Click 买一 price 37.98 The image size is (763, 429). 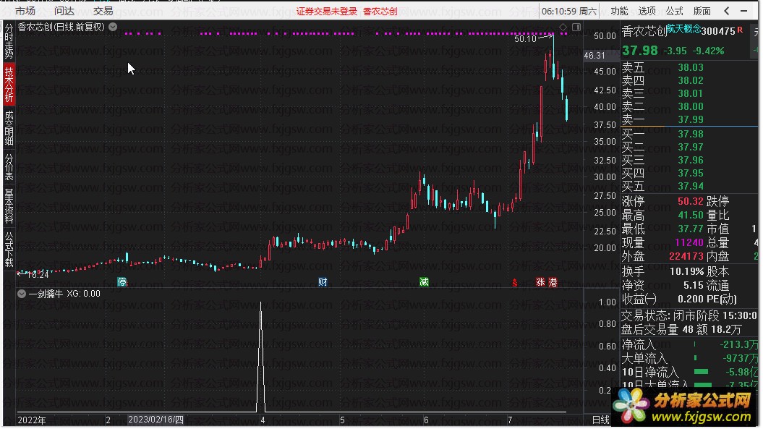691,134
